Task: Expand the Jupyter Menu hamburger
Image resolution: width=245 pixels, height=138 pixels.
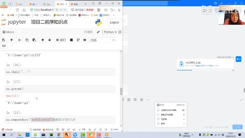Action: pyautogui.click(x=8, y=32)
